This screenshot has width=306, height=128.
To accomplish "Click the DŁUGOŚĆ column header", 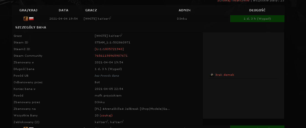I will click(257, 10).
